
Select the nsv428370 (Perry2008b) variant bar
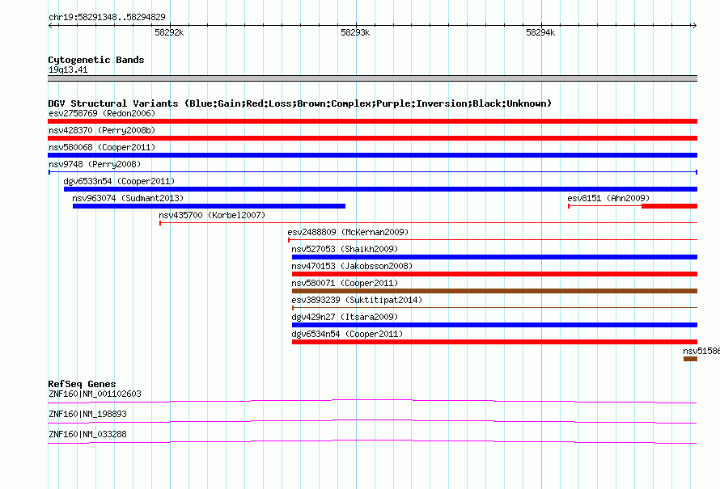[x=372, y=138]
